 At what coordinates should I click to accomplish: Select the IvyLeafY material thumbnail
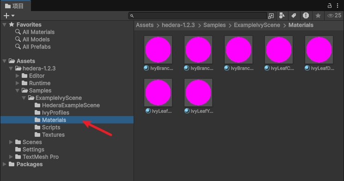(x=198, y=93)
